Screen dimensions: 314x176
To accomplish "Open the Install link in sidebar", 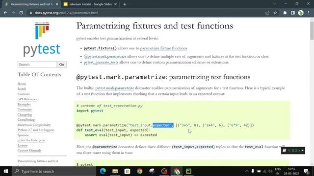I will [x=22, y=89].
